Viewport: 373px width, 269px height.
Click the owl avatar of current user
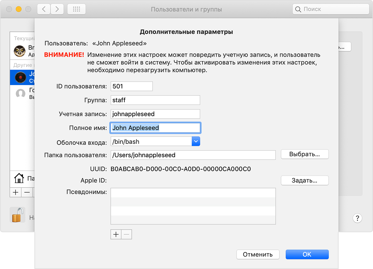click(x=20, y=51)
